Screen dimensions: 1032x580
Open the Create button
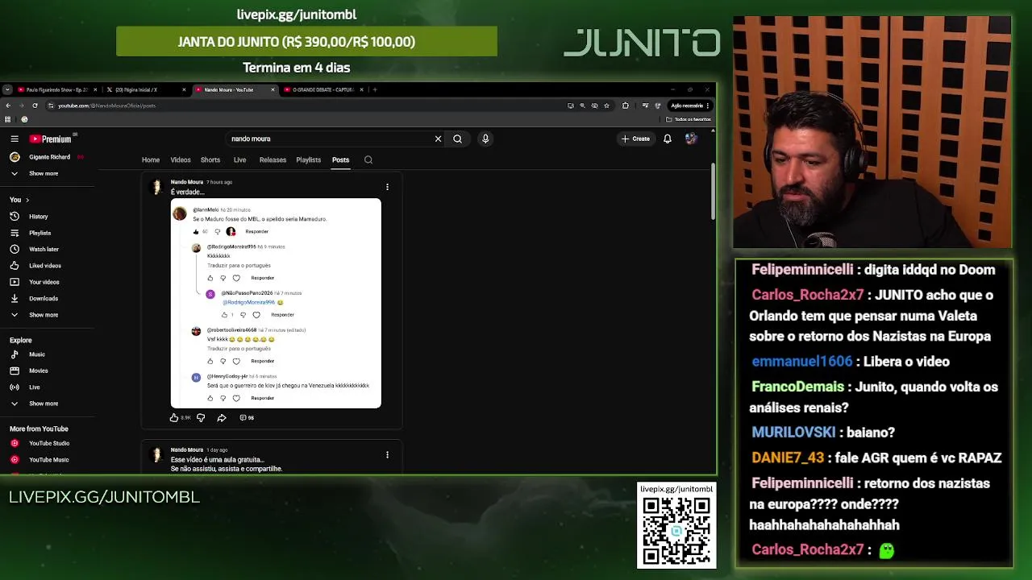(x=635, y=139)
